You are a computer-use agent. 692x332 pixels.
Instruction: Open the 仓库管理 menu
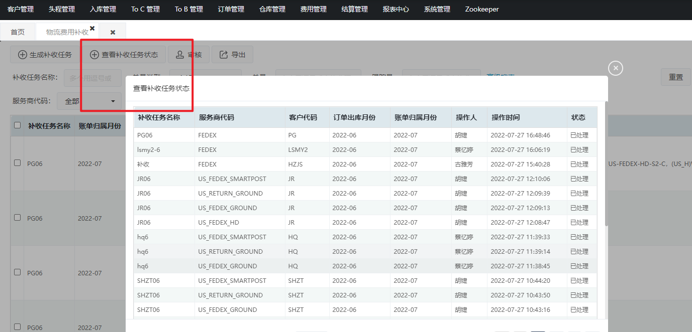tap(272, 9)
